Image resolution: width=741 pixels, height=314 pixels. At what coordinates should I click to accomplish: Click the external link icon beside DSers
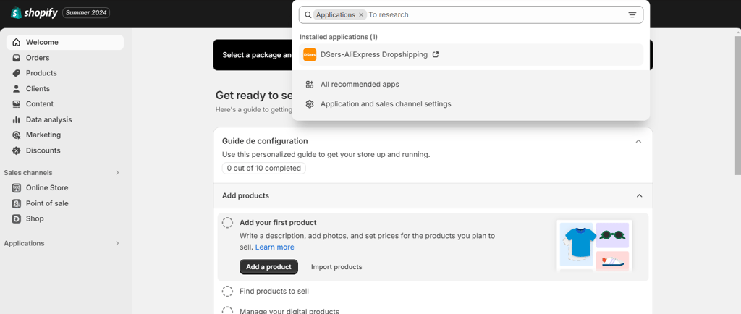(436, 54)
